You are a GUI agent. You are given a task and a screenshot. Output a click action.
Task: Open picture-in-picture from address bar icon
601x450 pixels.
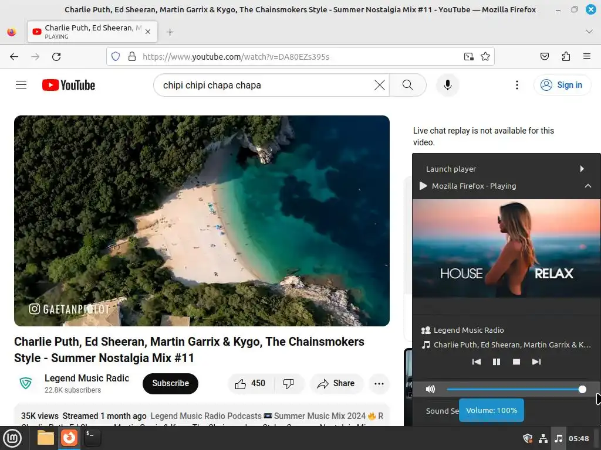(469, 57)
